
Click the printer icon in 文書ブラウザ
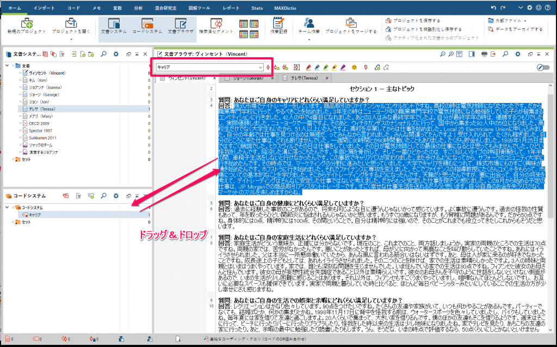[x=484, y=54]
